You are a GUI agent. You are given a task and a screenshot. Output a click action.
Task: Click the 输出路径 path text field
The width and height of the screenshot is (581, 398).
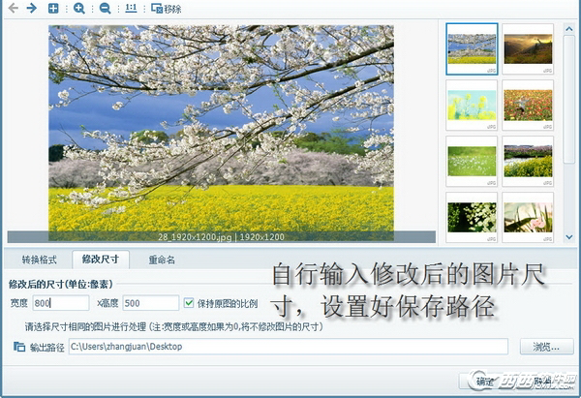(289, 347)
